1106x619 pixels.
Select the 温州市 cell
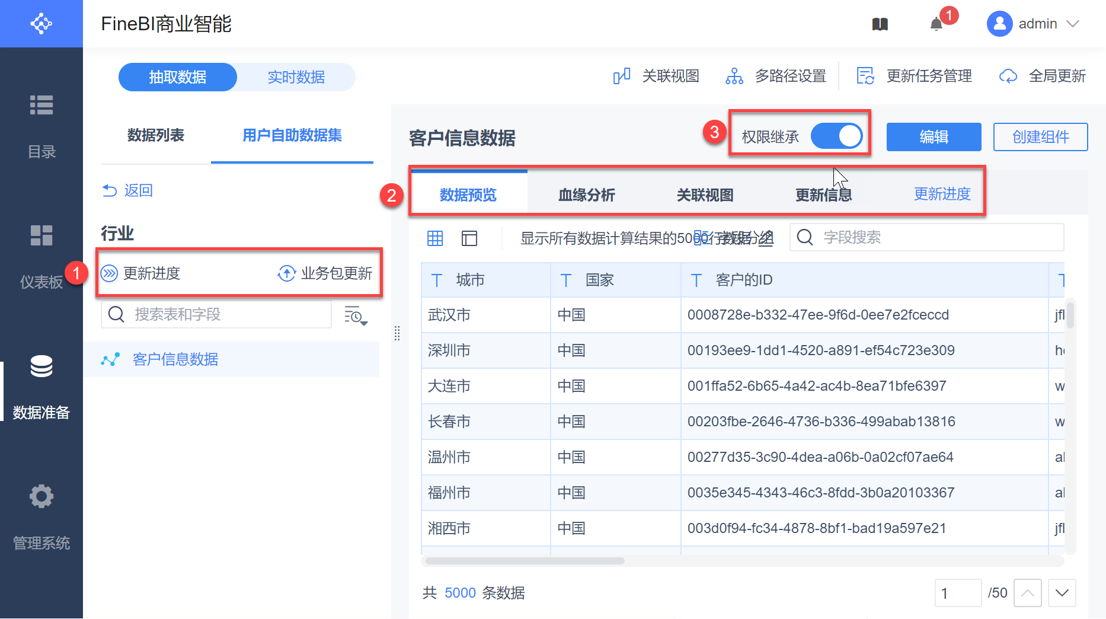(486, 457)
